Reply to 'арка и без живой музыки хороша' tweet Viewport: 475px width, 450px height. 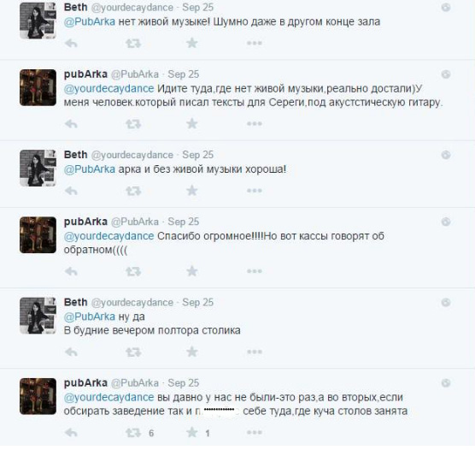71,191
